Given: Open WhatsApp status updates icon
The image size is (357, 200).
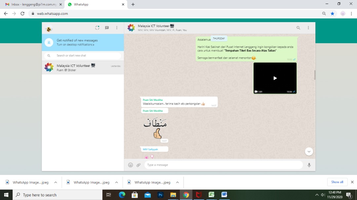Looking at the screenshot, I should 97,28.
